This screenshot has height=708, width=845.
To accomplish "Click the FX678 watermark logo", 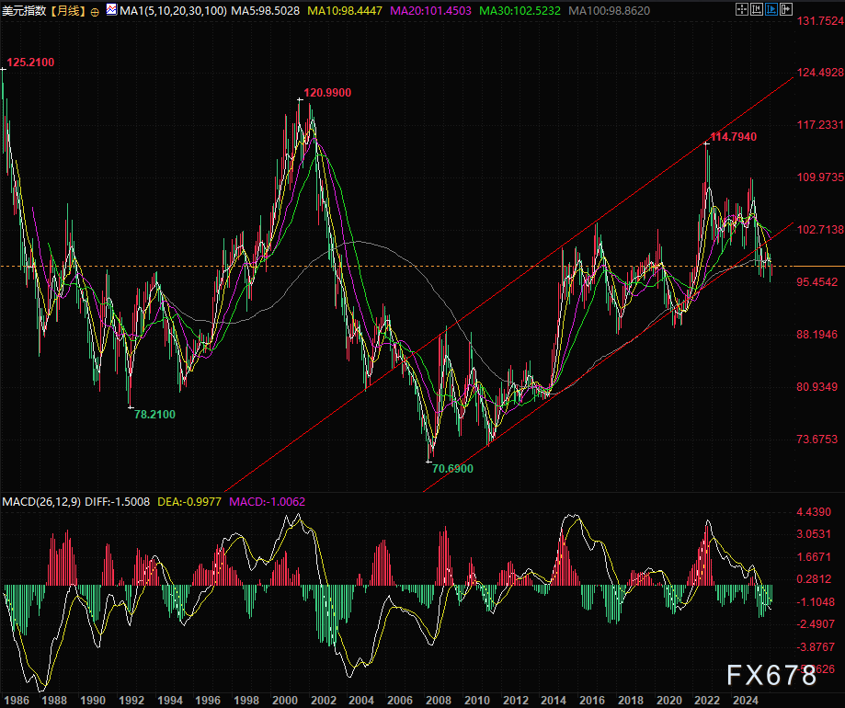I will (771, 676).
